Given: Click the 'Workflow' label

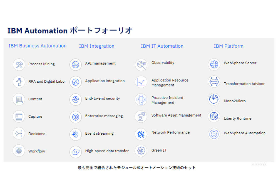Looking at the screenshot, I should 37,151.
